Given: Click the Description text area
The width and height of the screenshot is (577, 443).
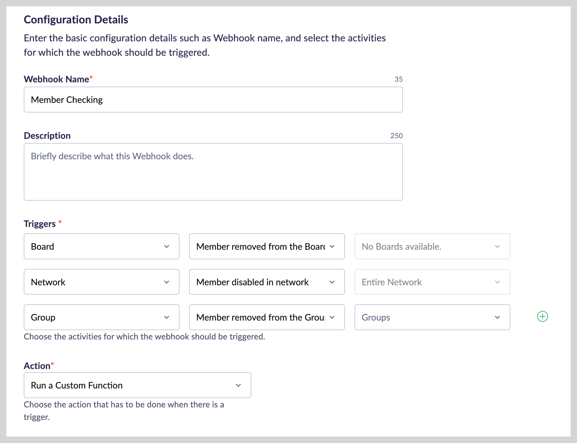Looking at the screenshot, I should (x=213, y=172).
